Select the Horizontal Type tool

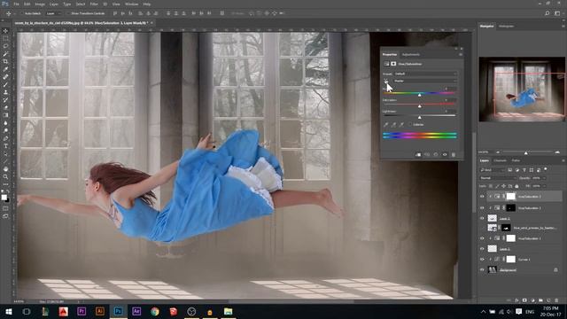[5, 146]
